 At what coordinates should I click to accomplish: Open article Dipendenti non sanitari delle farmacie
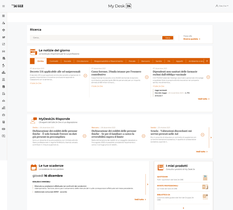coord(175,73)
